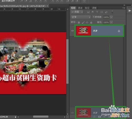This screenshot has width=132, height=119.
Task: Filter layers by pixel layer icon
Action: pos(88,12)
